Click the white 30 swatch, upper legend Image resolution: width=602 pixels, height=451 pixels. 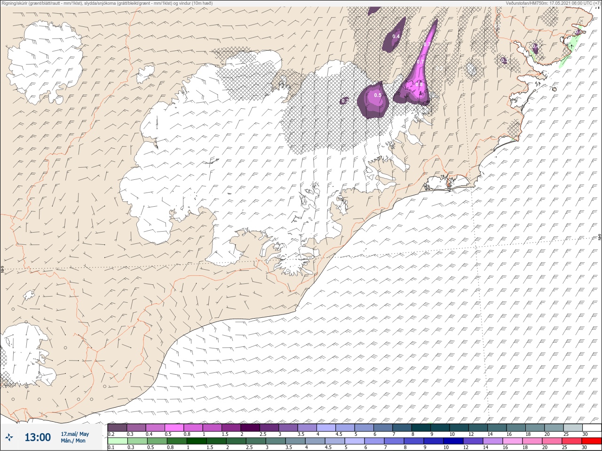click(x=592, y=427)
